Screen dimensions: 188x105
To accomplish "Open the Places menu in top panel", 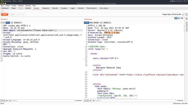I will tap(15, 1).
